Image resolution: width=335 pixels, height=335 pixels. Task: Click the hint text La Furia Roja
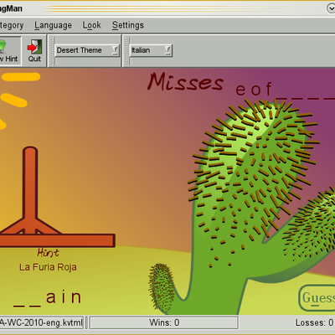coord(48,267)
